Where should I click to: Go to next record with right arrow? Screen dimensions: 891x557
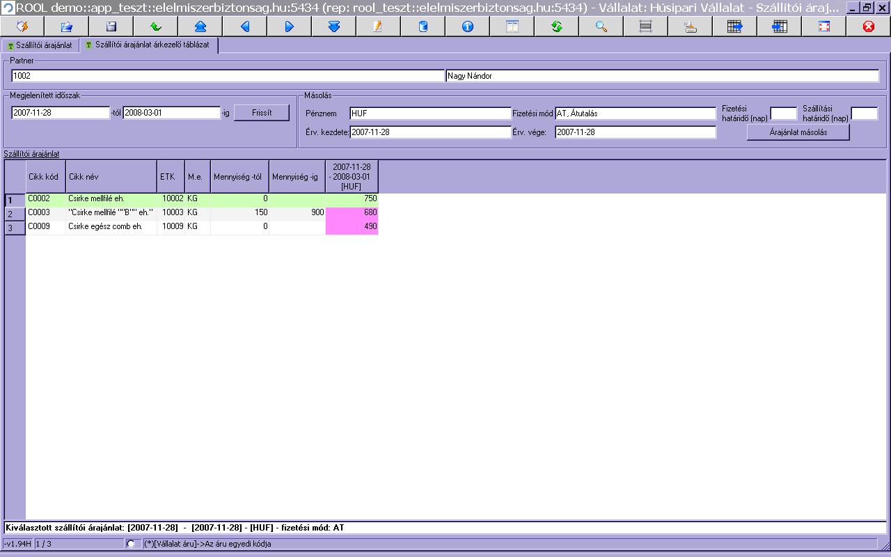click(290, 26)
